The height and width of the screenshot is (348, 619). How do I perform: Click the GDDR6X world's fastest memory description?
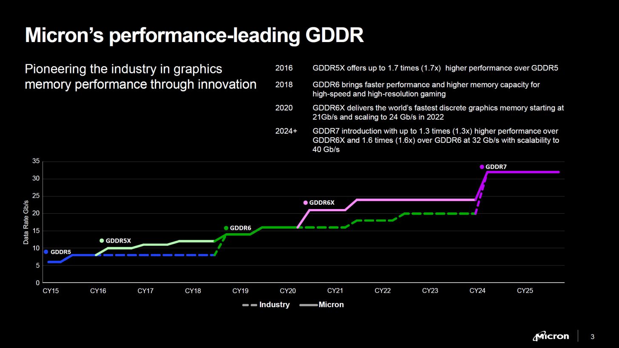(438, 113)
